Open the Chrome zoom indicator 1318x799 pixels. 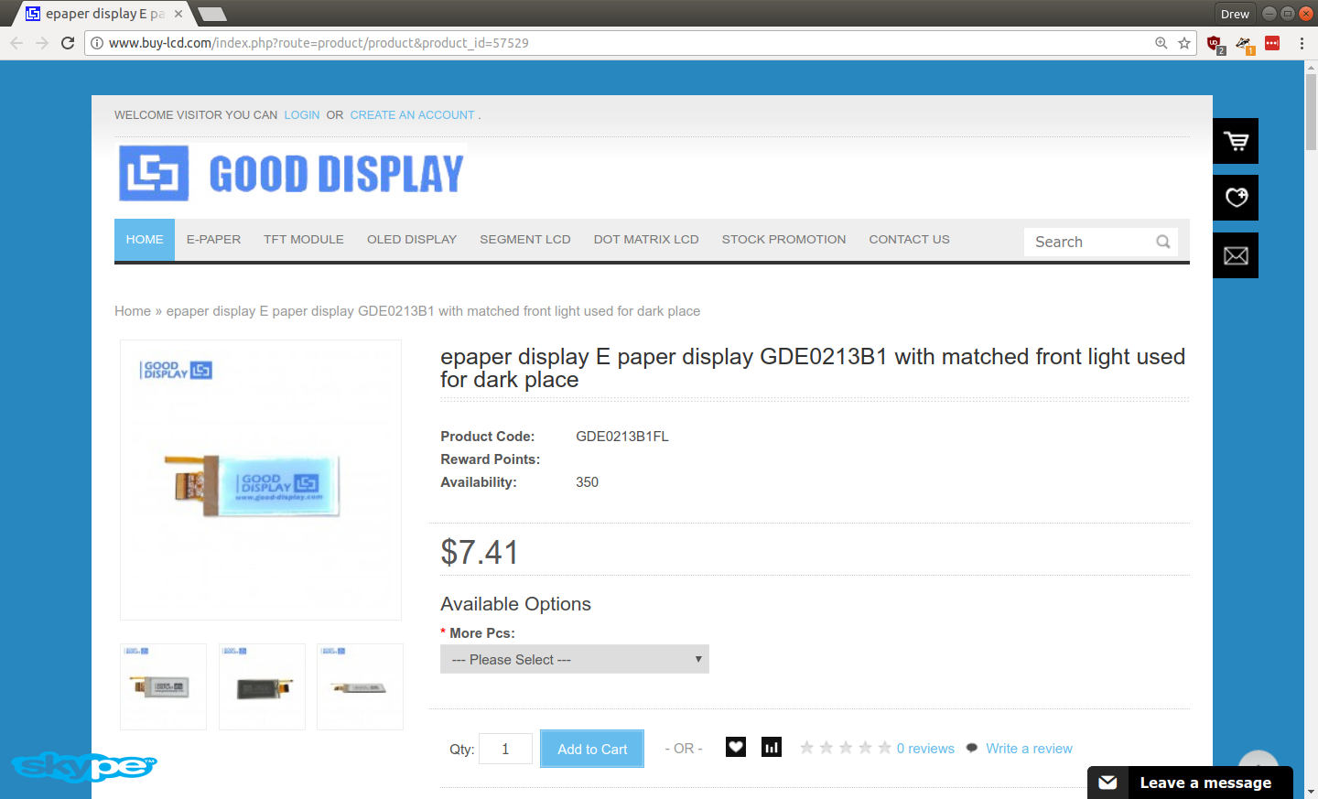click(x=1161, y=43)
